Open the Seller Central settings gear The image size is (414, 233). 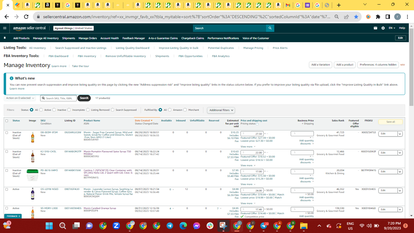[383, 28]
